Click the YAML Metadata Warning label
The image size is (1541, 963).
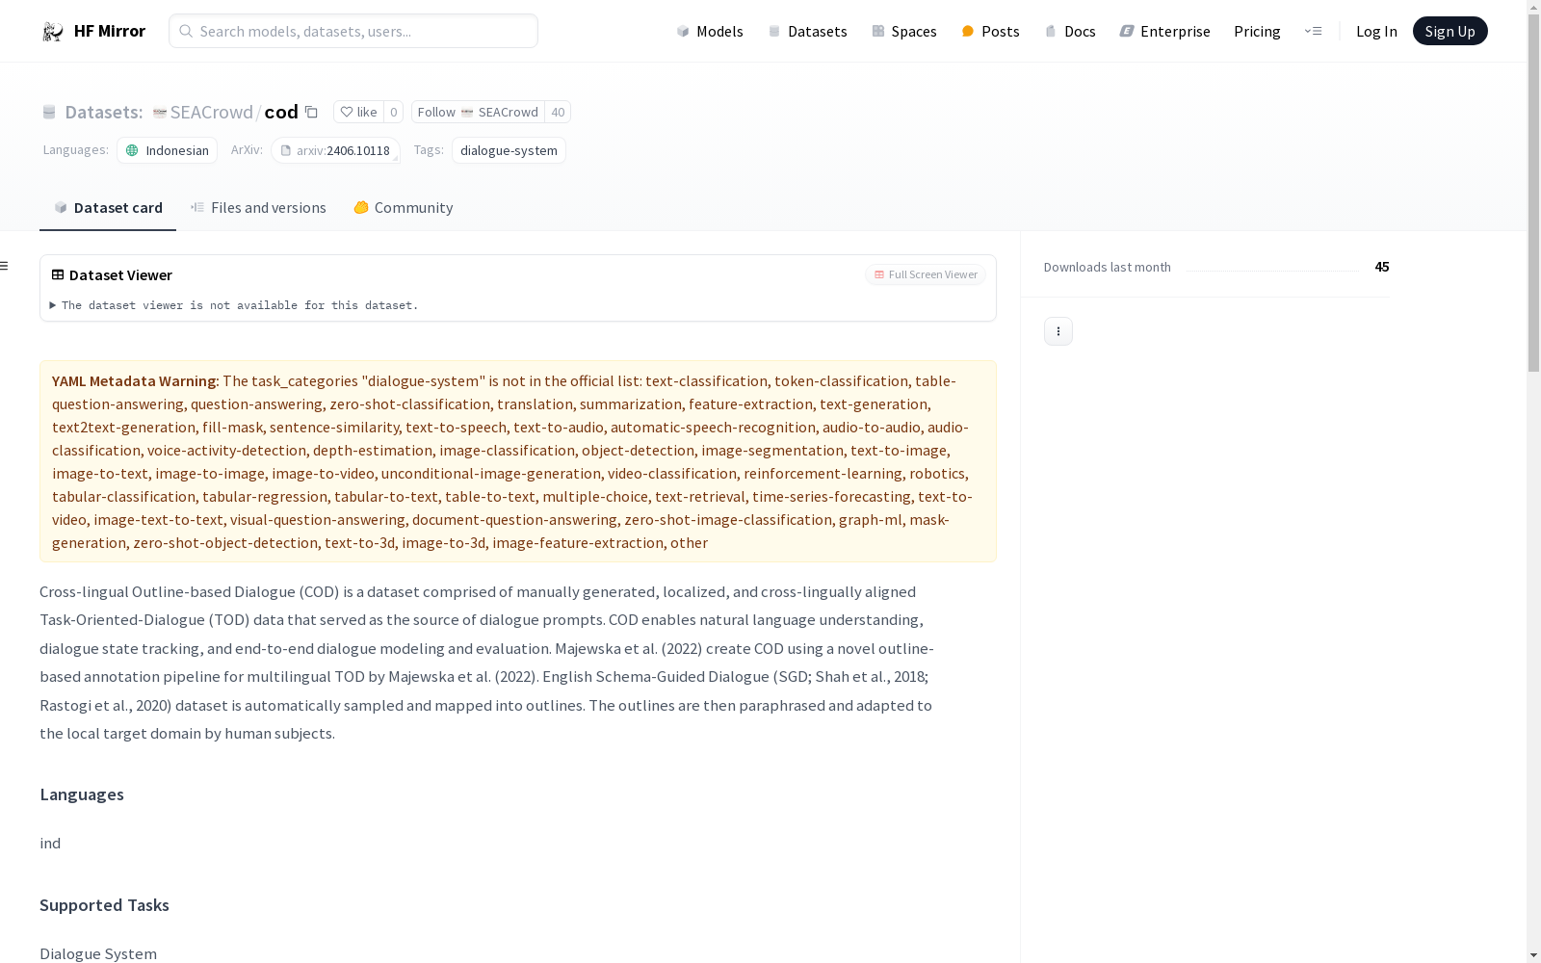click(x=136, y=381)
